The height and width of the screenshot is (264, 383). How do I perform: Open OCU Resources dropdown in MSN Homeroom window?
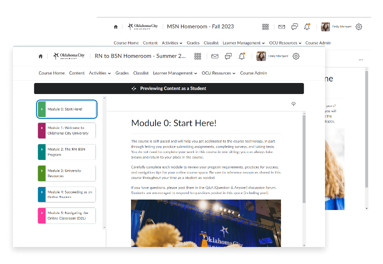pyautogui.click(x=285, y=43)
